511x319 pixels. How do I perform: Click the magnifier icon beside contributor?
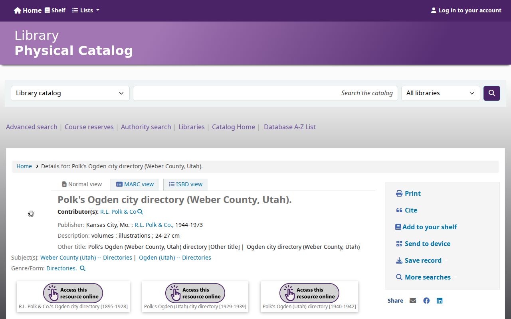coord(140,212)
